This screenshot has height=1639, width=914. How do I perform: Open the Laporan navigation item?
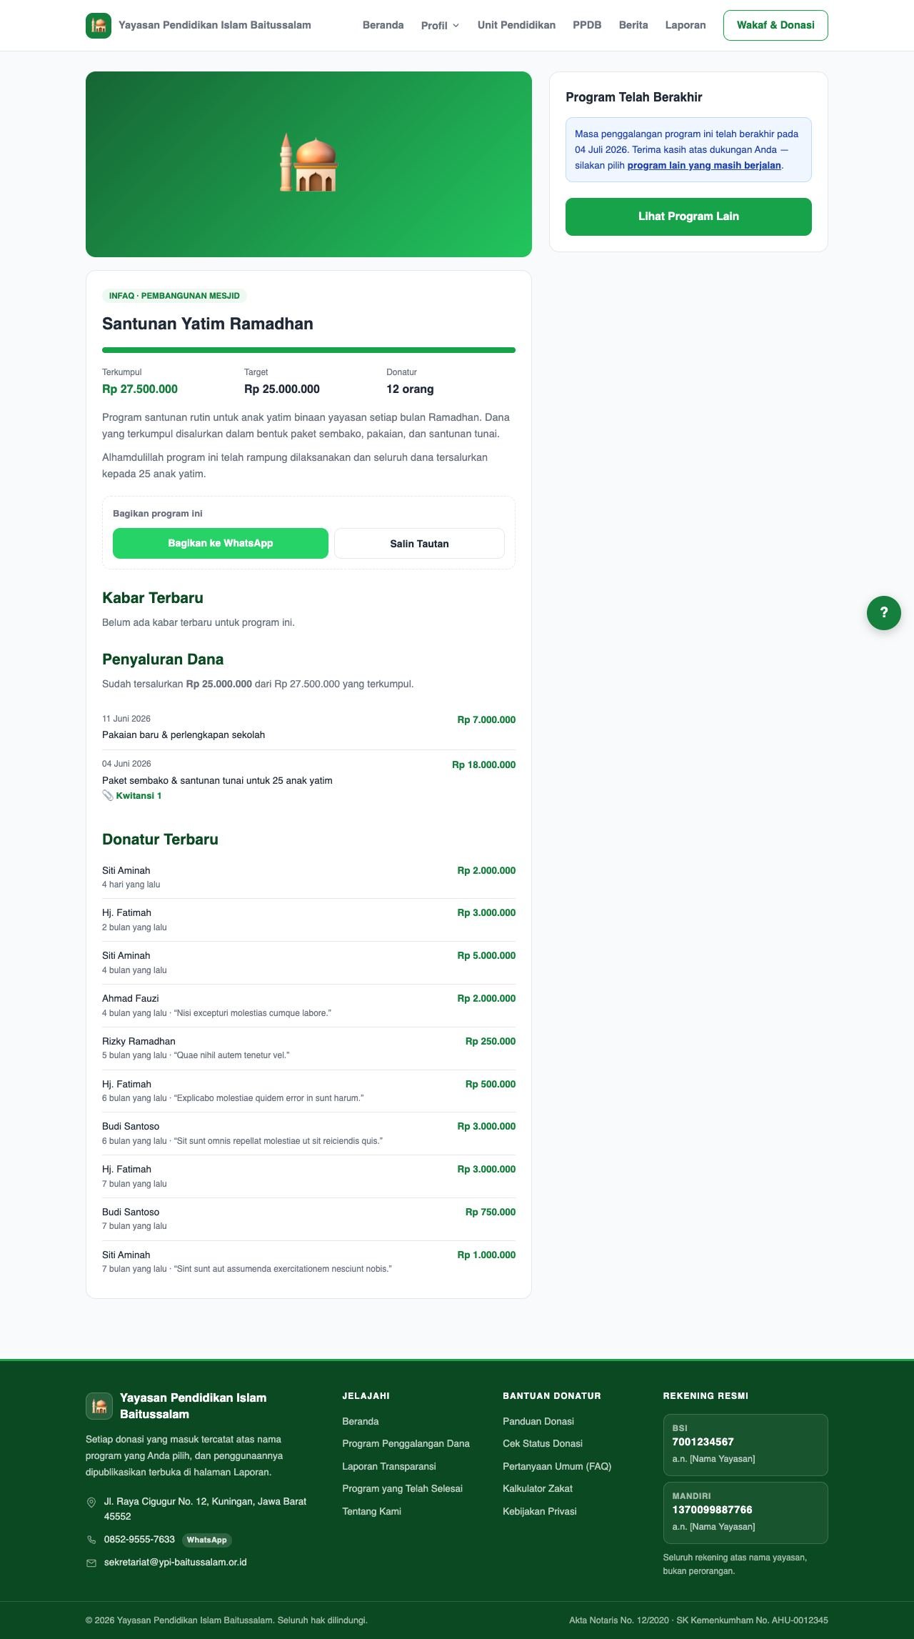(x=685, y=25)
